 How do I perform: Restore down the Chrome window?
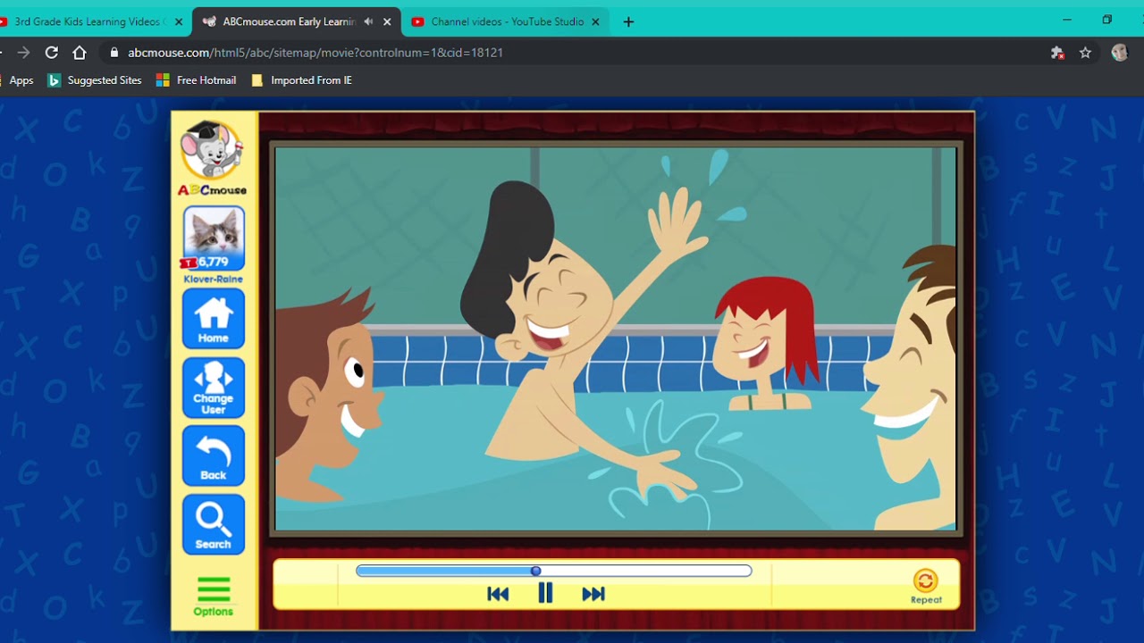1107,20
